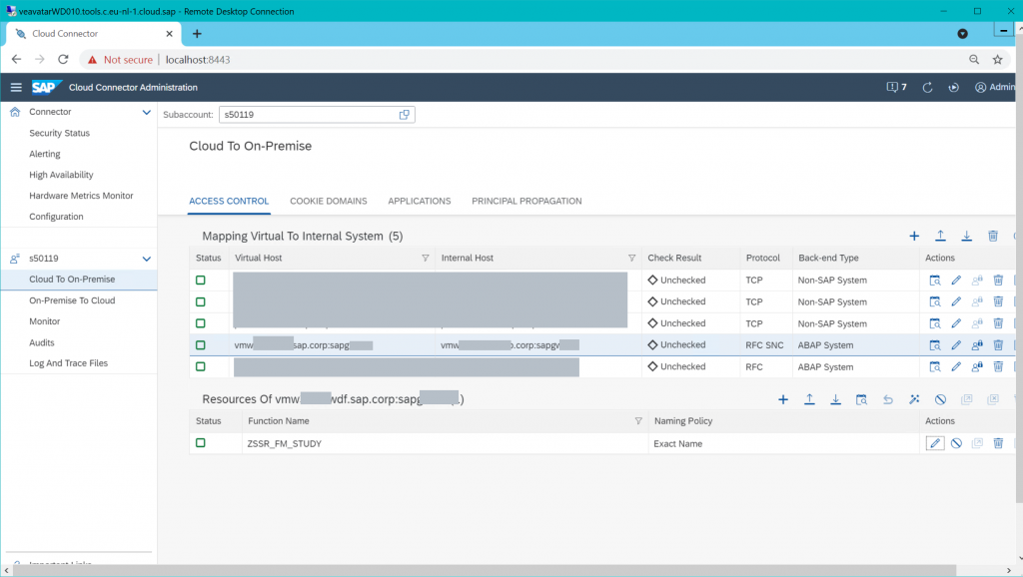Viewport: 1023px width, 577px height.
Task: Open Alerting in sidebar
Action: (x=44, y=154)
